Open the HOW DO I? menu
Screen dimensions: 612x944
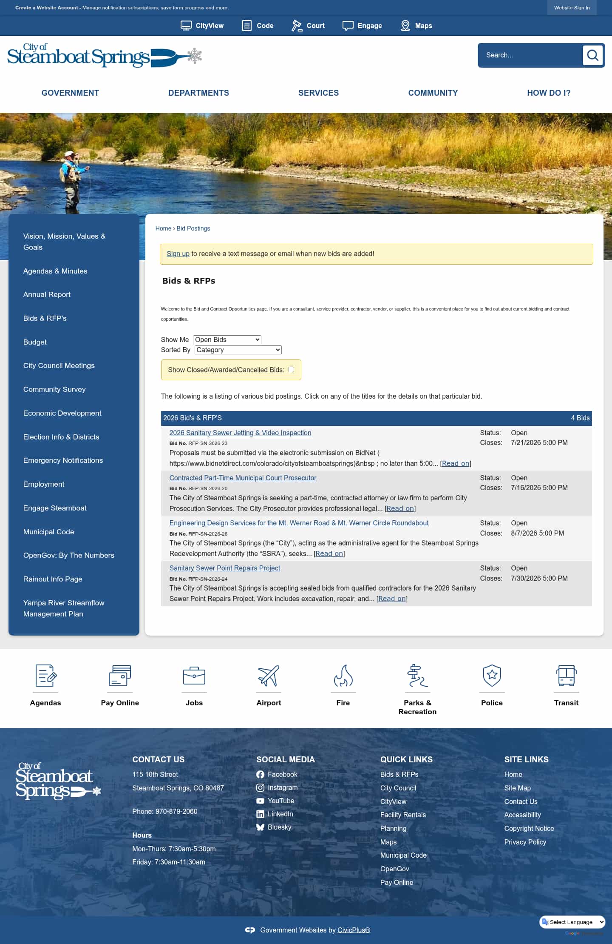[549, 93]
